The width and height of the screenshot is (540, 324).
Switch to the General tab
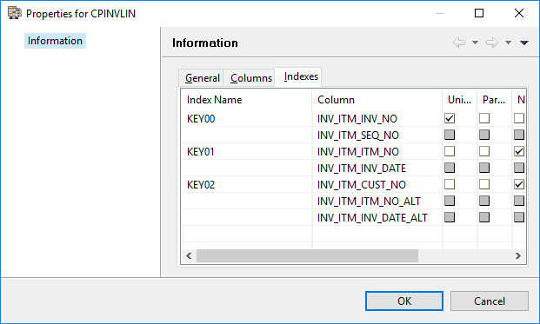point(202,78)
